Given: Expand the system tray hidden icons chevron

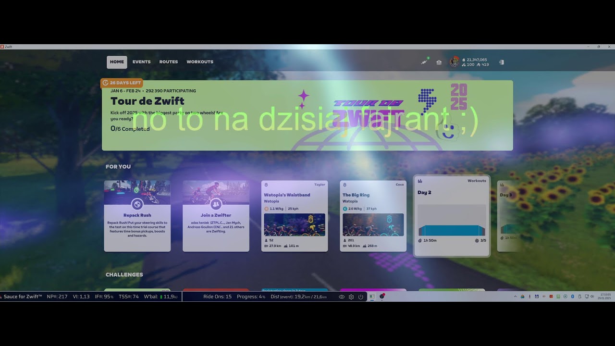Looking at the screenshot, I should 516,297.
